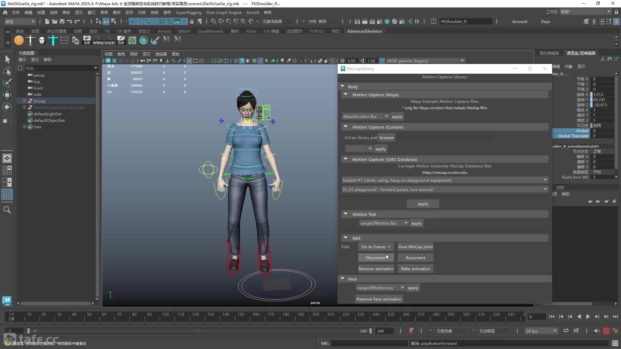Toggle the loop playback icon
Image resolution: width=621 pixels, height=349 pixels.
pyautogui.click(x=566, y=331)
